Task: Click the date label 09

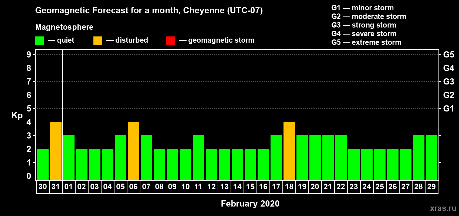Action: 172,187
